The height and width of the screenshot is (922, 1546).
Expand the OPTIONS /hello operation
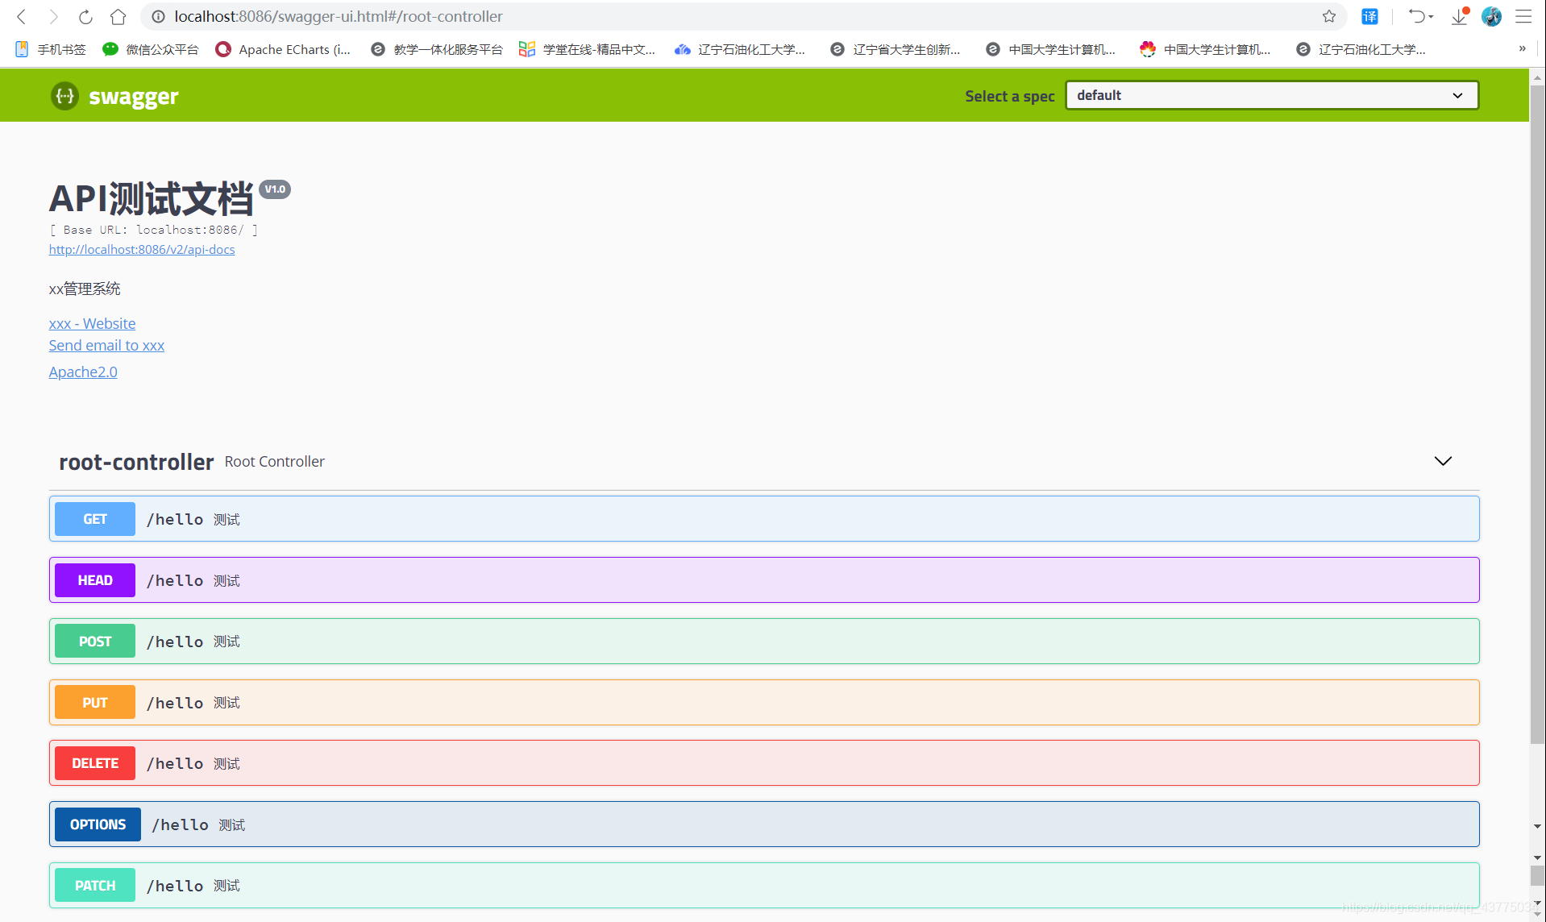pos(764,824)
